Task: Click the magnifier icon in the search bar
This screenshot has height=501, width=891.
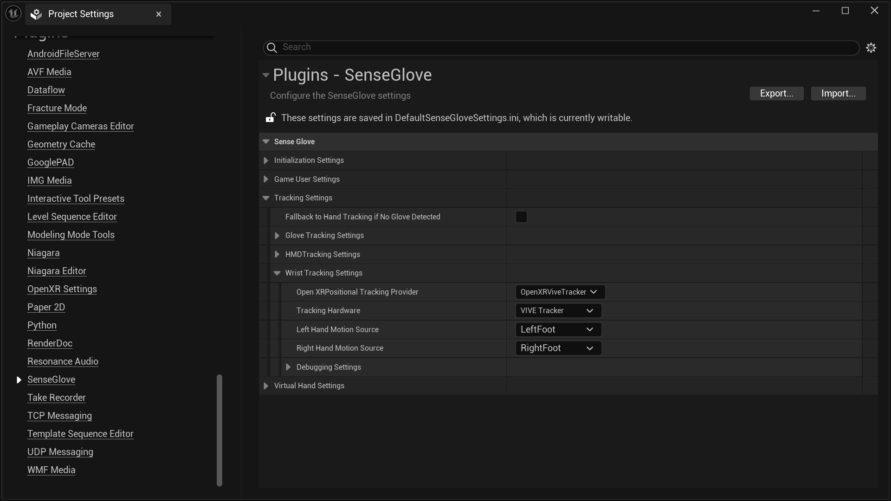Action: [271, 48]
